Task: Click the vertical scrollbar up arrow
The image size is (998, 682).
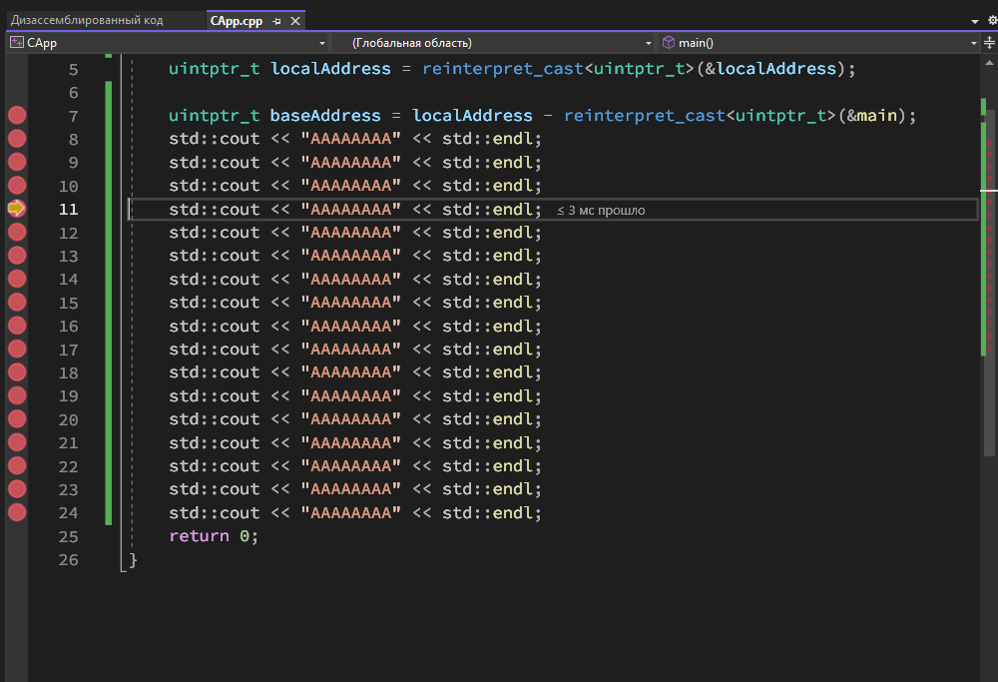Action: tap(989, 62)
